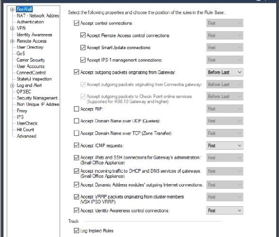This screenshot has width=279, height=237.
Task: Enable the Accept RIP checkbox
Action: pyautogui.click(x=76, y=109)
